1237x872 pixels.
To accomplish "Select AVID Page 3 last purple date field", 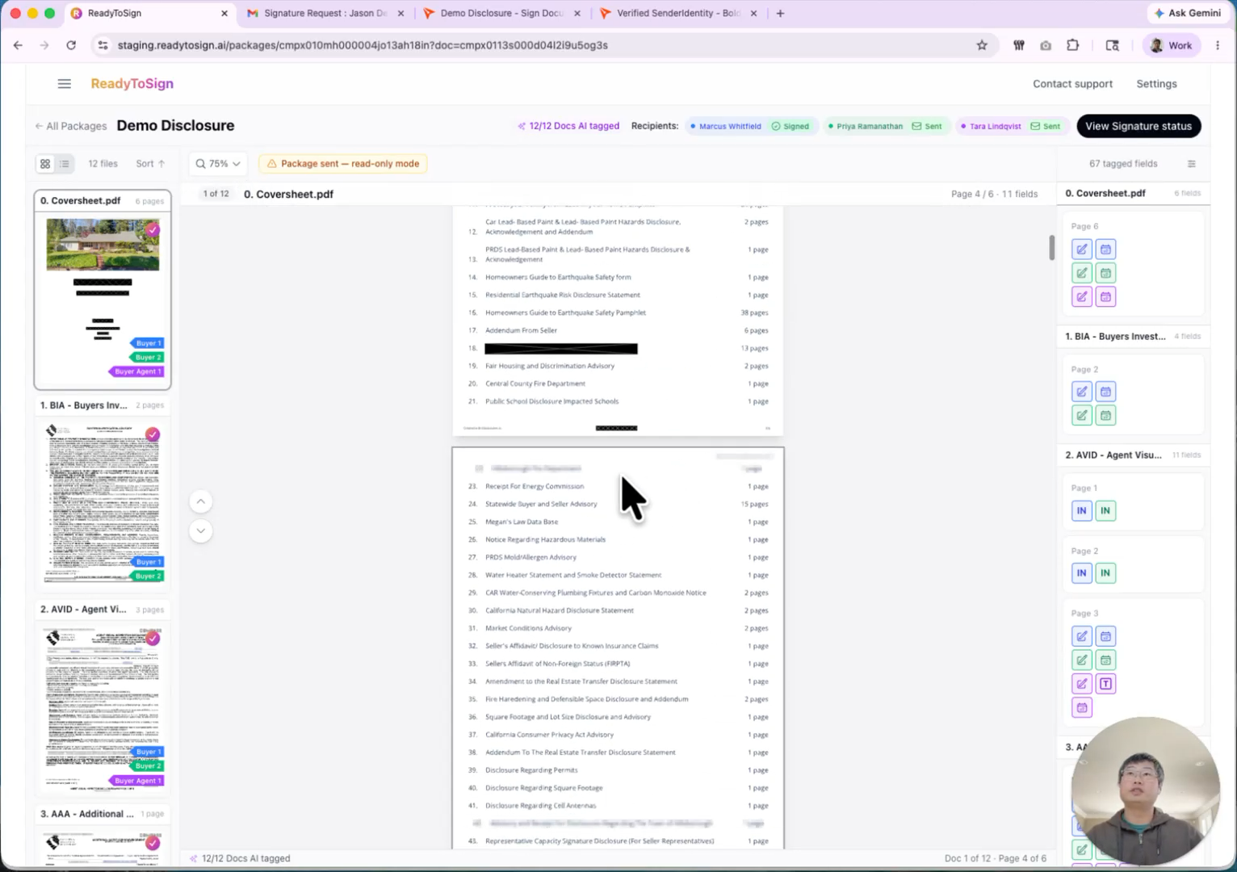I will pos(1082,707).
